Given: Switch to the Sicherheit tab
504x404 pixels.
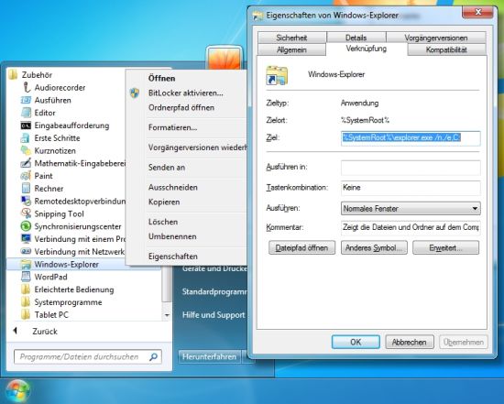Looking at the screenshot, I should click(291, 38).
